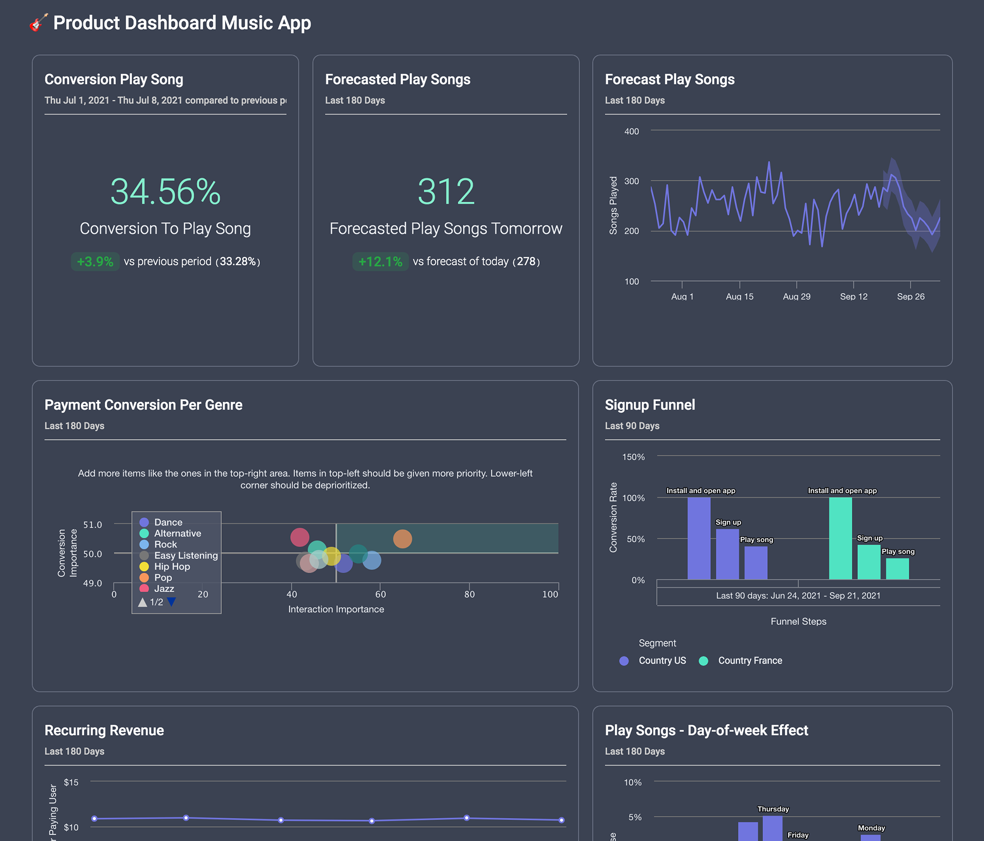Screen dimensions: 984x841
Task: Toggle Alternative series in genre legend
Action: (177, 533)
